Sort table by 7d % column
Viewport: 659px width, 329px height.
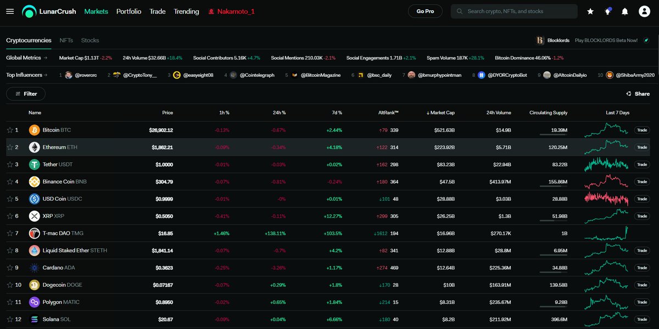tap(336, 112)
